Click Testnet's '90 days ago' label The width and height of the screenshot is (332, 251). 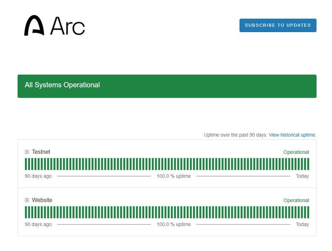(x=38, y=176)
